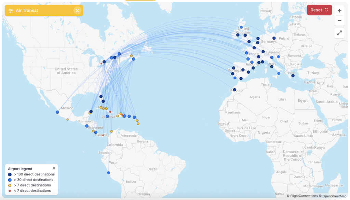Click the red Reset button
This screenshot has height=200, width=350.
319,10
